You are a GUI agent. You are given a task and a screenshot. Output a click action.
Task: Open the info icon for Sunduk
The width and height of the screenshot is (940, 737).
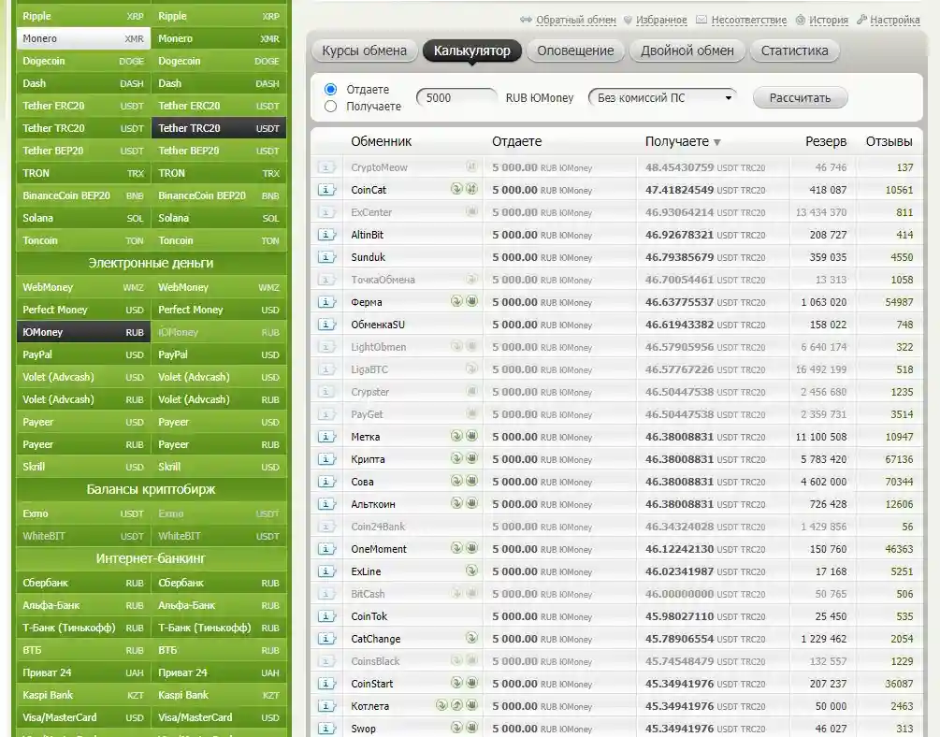point(326,257)
